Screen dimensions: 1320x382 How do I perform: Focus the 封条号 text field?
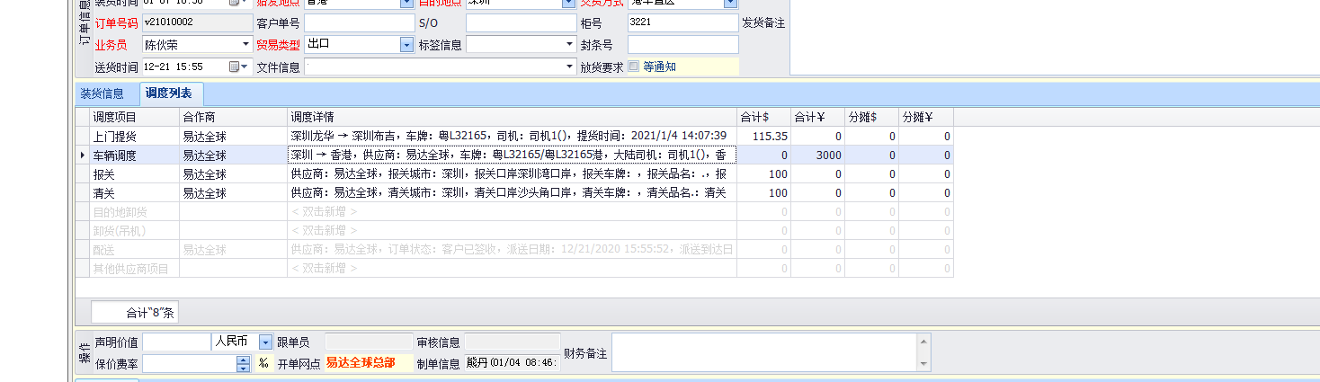click(682, 44)
